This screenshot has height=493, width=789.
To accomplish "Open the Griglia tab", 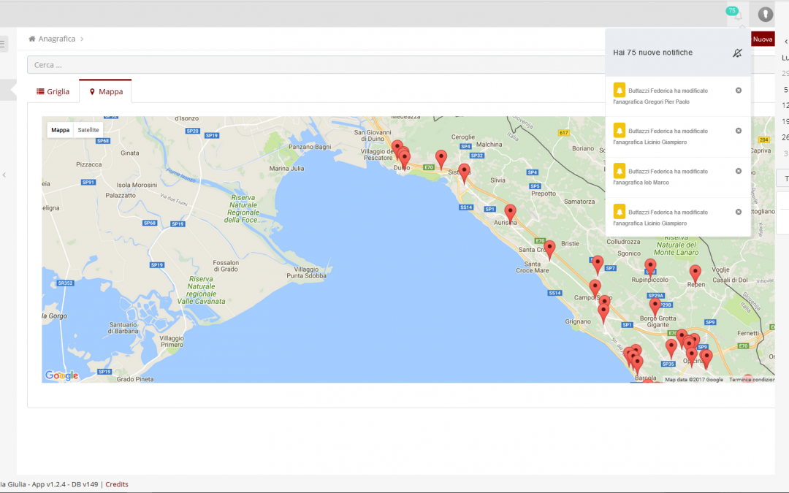I will pos(53,91).
